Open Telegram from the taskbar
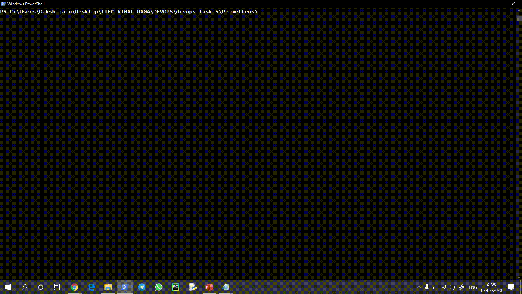Image resolution: width=522 pixels, height=294 pixels. [x=142, y=287]
